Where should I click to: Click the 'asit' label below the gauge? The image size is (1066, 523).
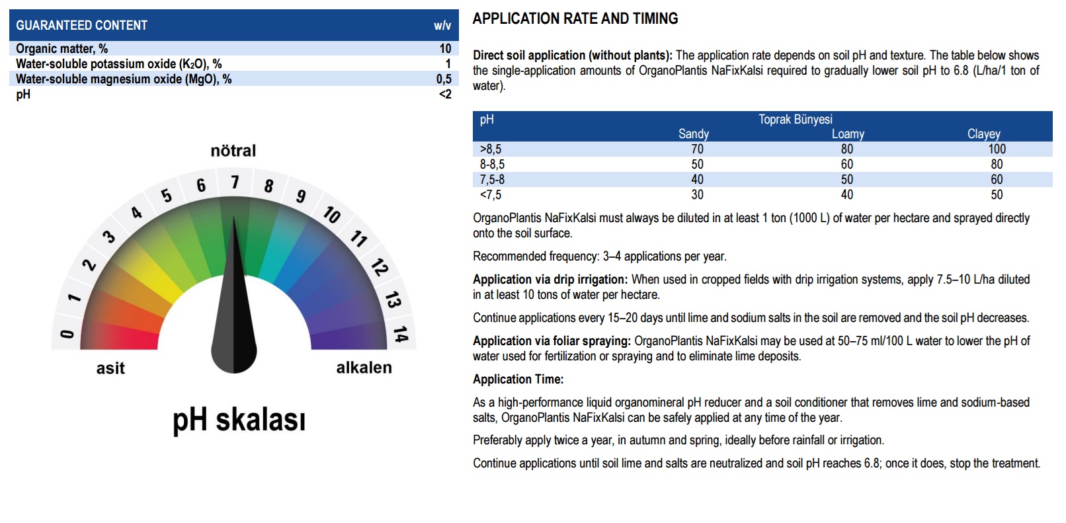point(110,368)
